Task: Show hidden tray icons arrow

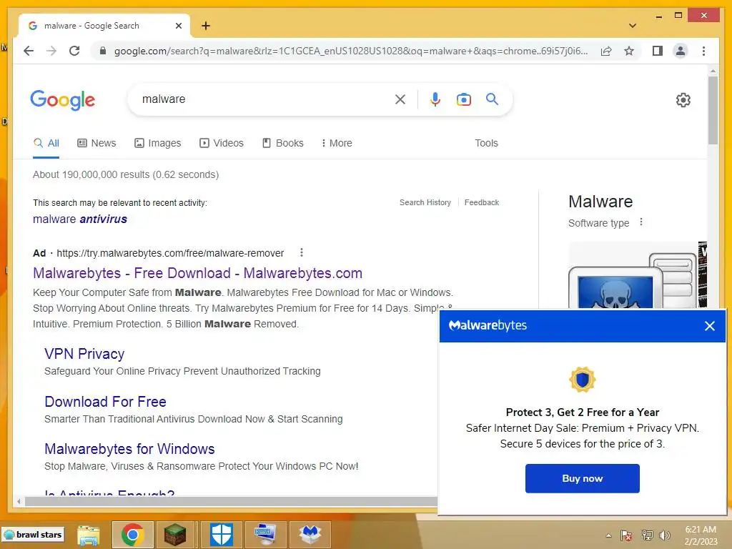Action: (x=608, y=535)
